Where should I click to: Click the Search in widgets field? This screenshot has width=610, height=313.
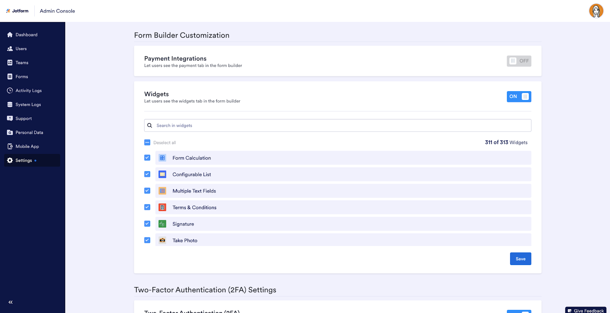click(337, 126)
